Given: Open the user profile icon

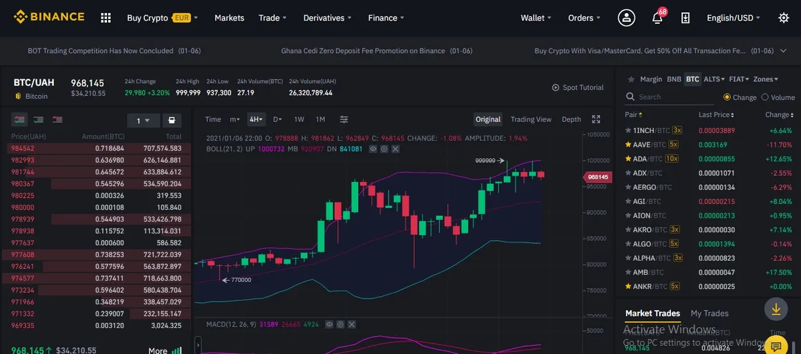Looking at the screenshot, I should 626,18.
